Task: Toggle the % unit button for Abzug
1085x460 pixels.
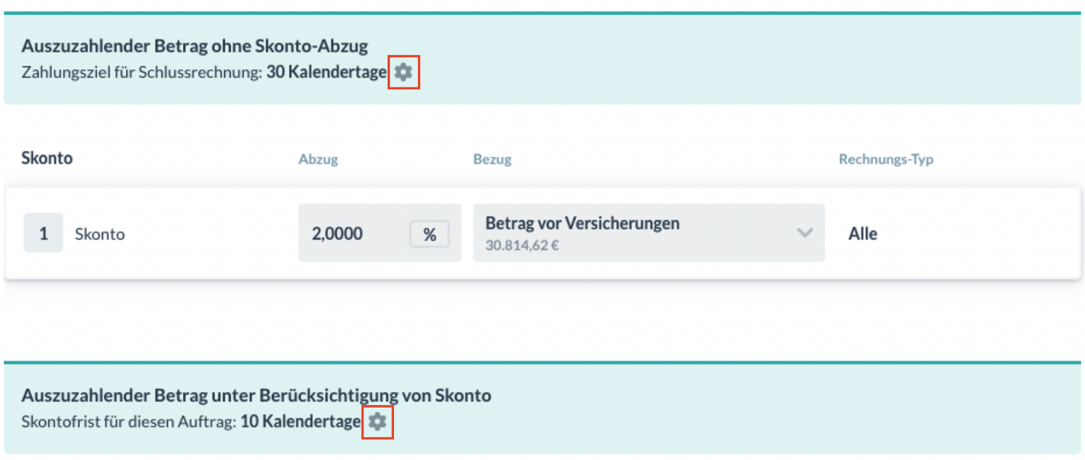Action: click(429, 234)
